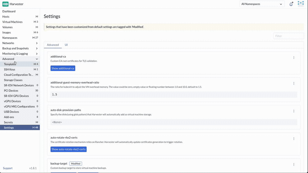Screen dimensions: 308x173
Task: Open additional-ca three-dot actions menu
Action: tap(294, 57)
